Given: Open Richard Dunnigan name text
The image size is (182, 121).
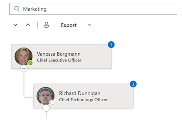Looking at the screenshot, I should 80,93.
